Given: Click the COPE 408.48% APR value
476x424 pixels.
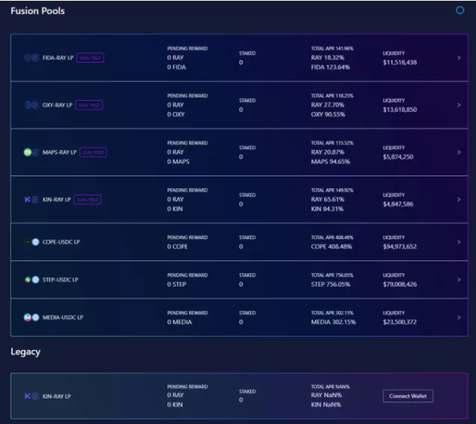Looking at the screenshot, I should coord(331,246).
